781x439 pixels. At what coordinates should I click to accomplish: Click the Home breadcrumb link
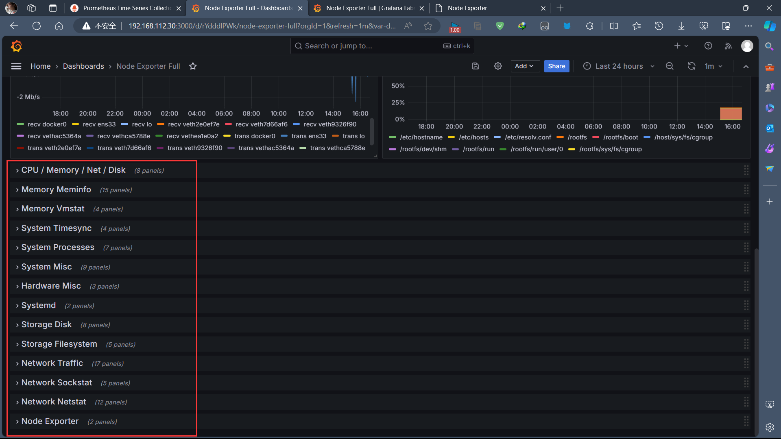coord(40,66)
